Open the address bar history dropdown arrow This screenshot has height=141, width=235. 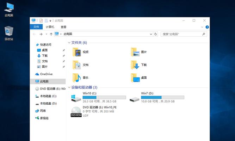coord(151,34)
